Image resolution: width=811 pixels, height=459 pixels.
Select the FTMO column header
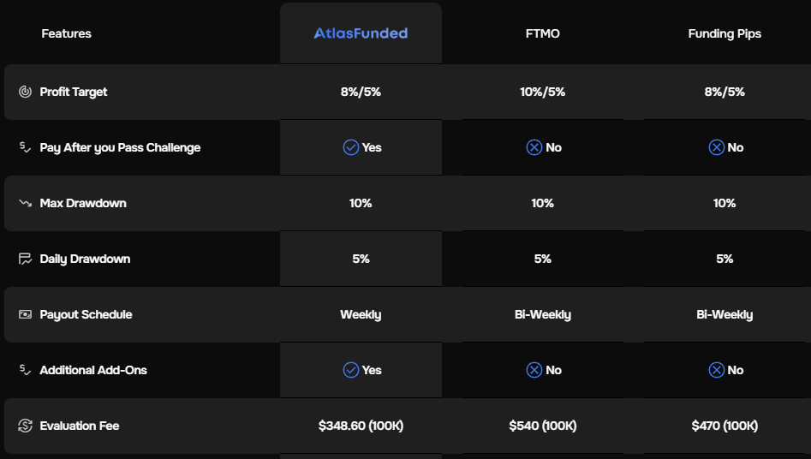click(x=543, y=33)
